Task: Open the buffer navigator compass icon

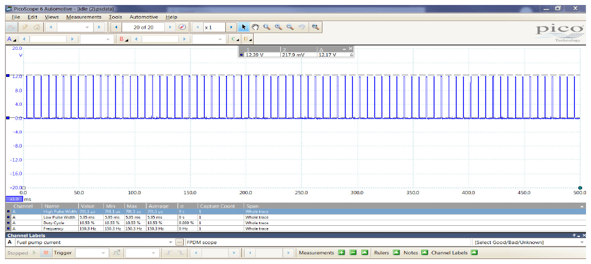Action: click(181, 27)
